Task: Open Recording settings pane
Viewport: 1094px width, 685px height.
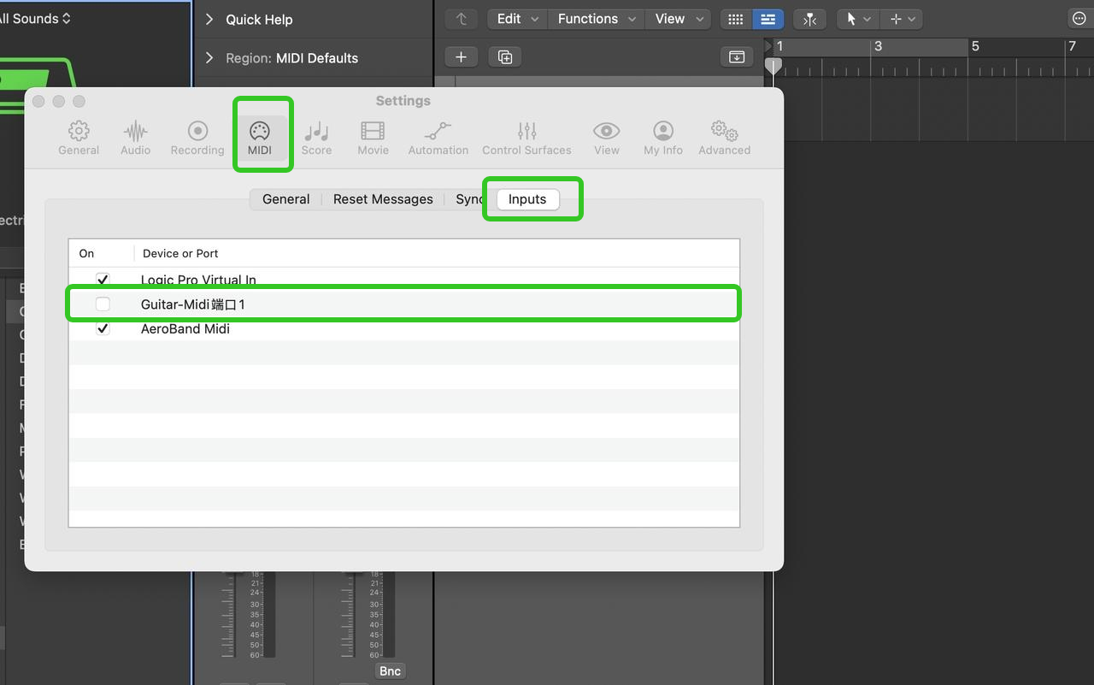Action: [x=197, y=138]
